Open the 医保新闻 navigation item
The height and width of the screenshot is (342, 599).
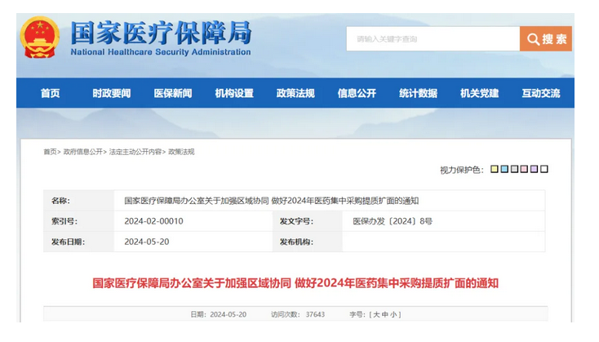coord(173,93)
